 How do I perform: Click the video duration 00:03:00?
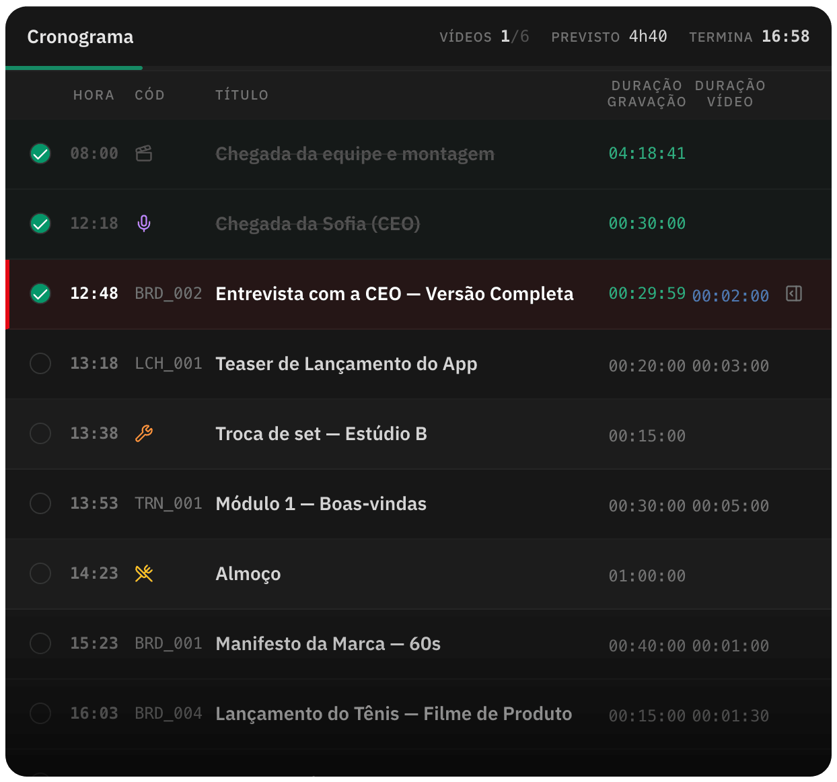[x=731, y=366]
